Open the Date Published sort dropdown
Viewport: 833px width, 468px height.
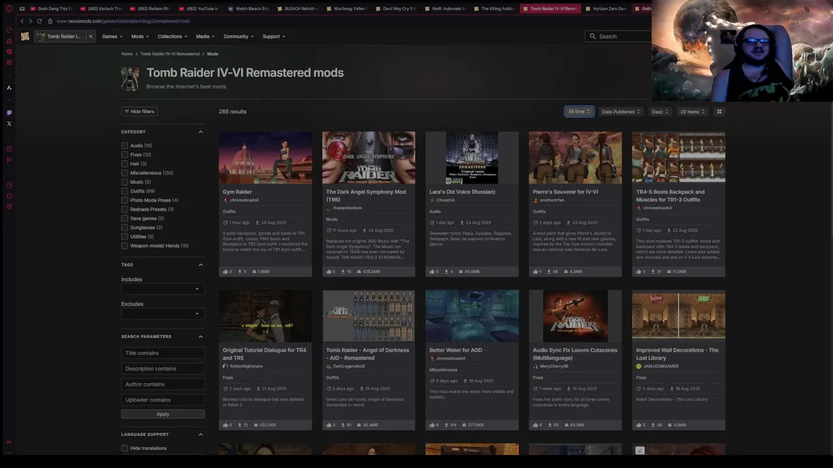(x=621, y=112)
